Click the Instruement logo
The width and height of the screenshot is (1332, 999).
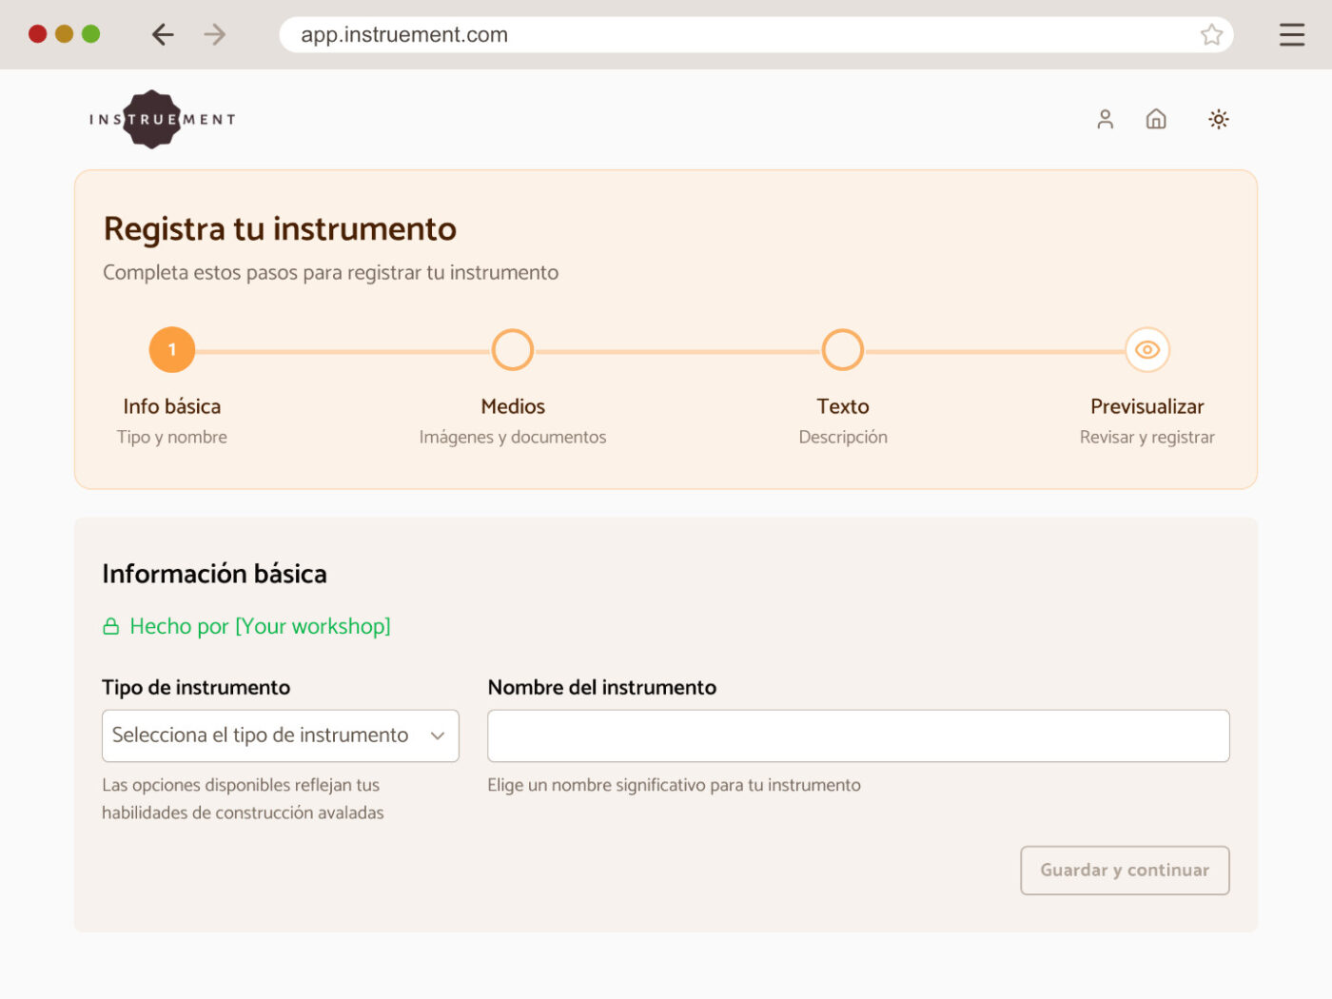pyautogui.click(x=162, y=119)
